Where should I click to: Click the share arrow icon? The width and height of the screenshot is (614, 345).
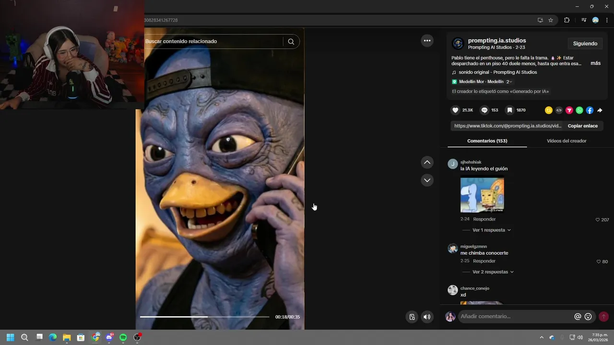click(x=600, y=110)
